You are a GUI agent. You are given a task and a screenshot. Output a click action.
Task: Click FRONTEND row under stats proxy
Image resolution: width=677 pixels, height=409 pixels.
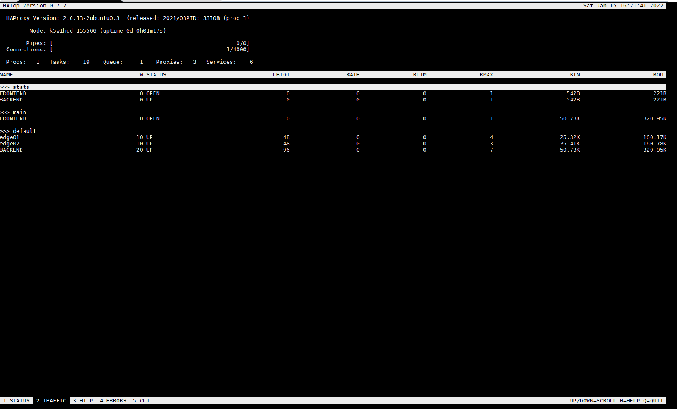pos(333,93)
